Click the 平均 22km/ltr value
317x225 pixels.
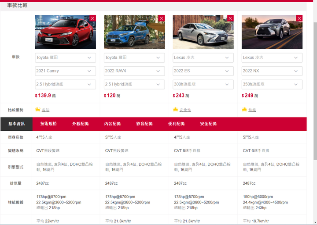(48, 221)
